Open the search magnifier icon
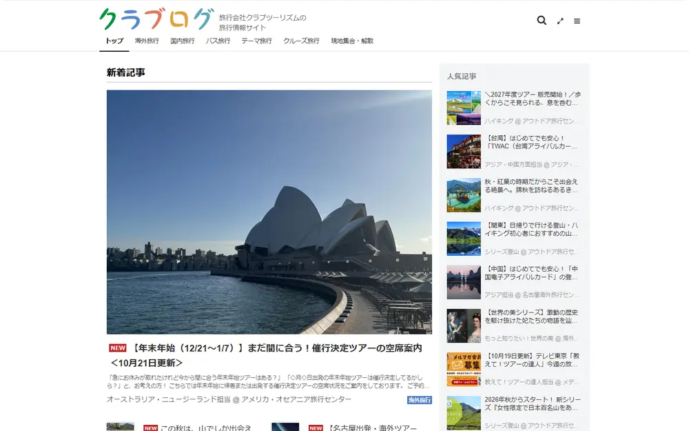 coord(542,20)
